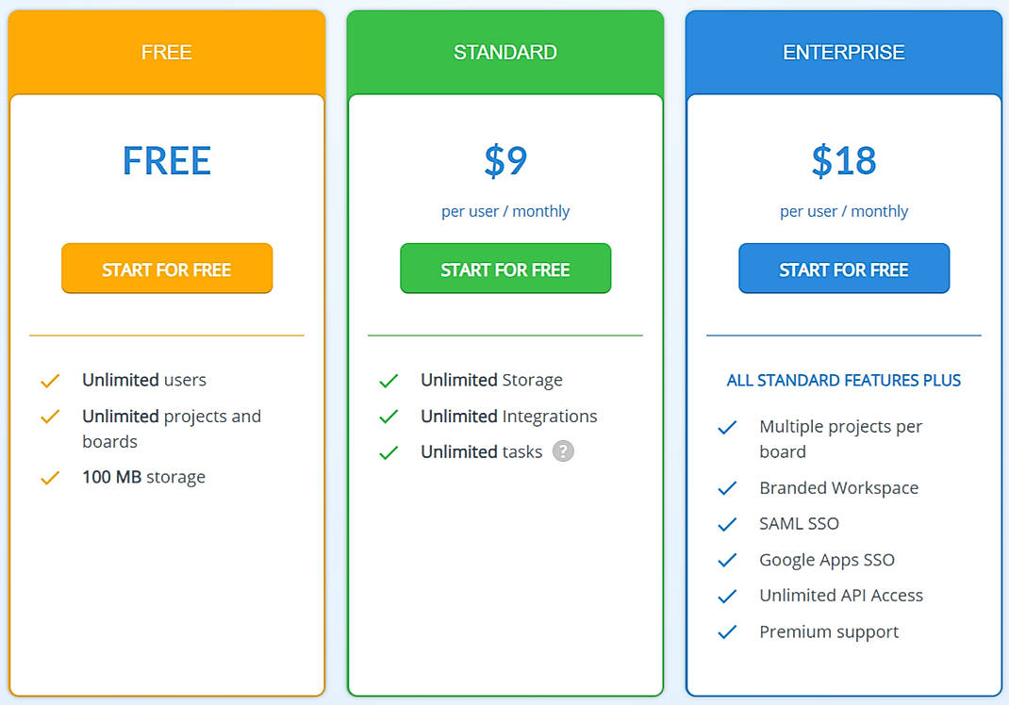Click the ALL STANDARD FEATURES PLUS heading
This screenshot has width=1009, height=705.
[844, 381]
